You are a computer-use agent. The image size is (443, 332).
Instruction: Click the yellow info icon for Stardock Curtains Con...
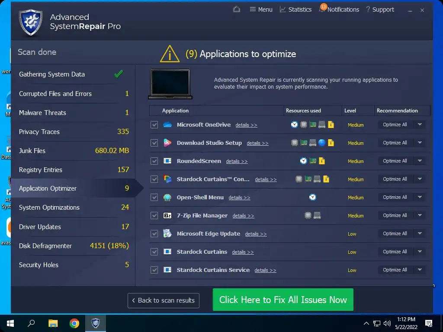click(326, 179)
